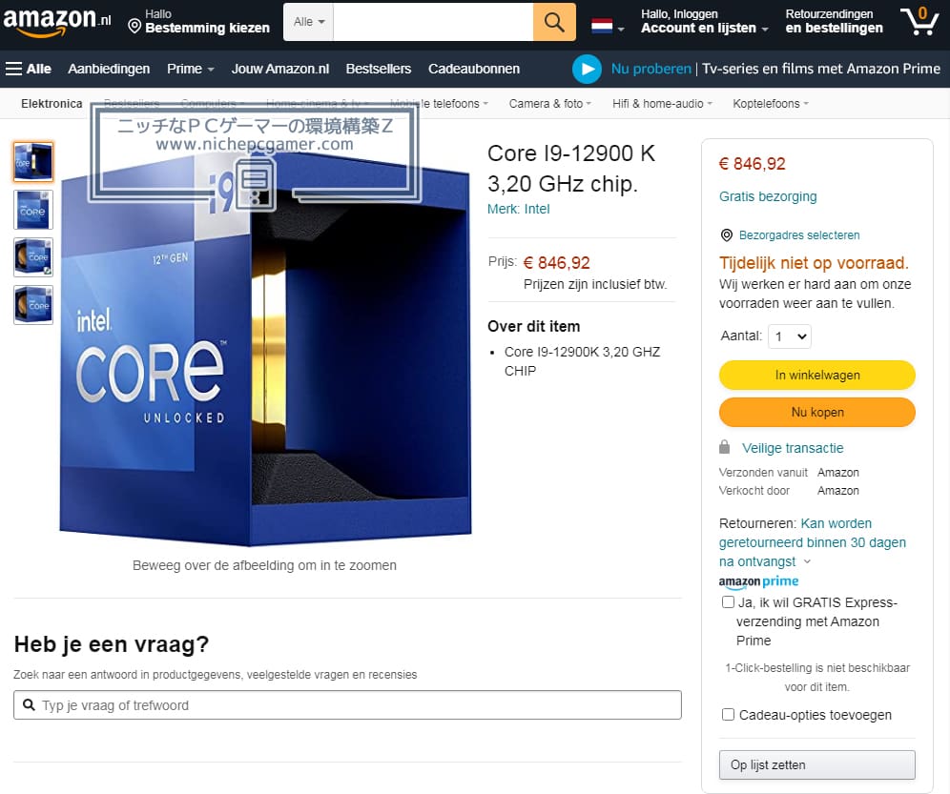
Task: Expand the return policy chevron
Action: click(x=807, y=562)
